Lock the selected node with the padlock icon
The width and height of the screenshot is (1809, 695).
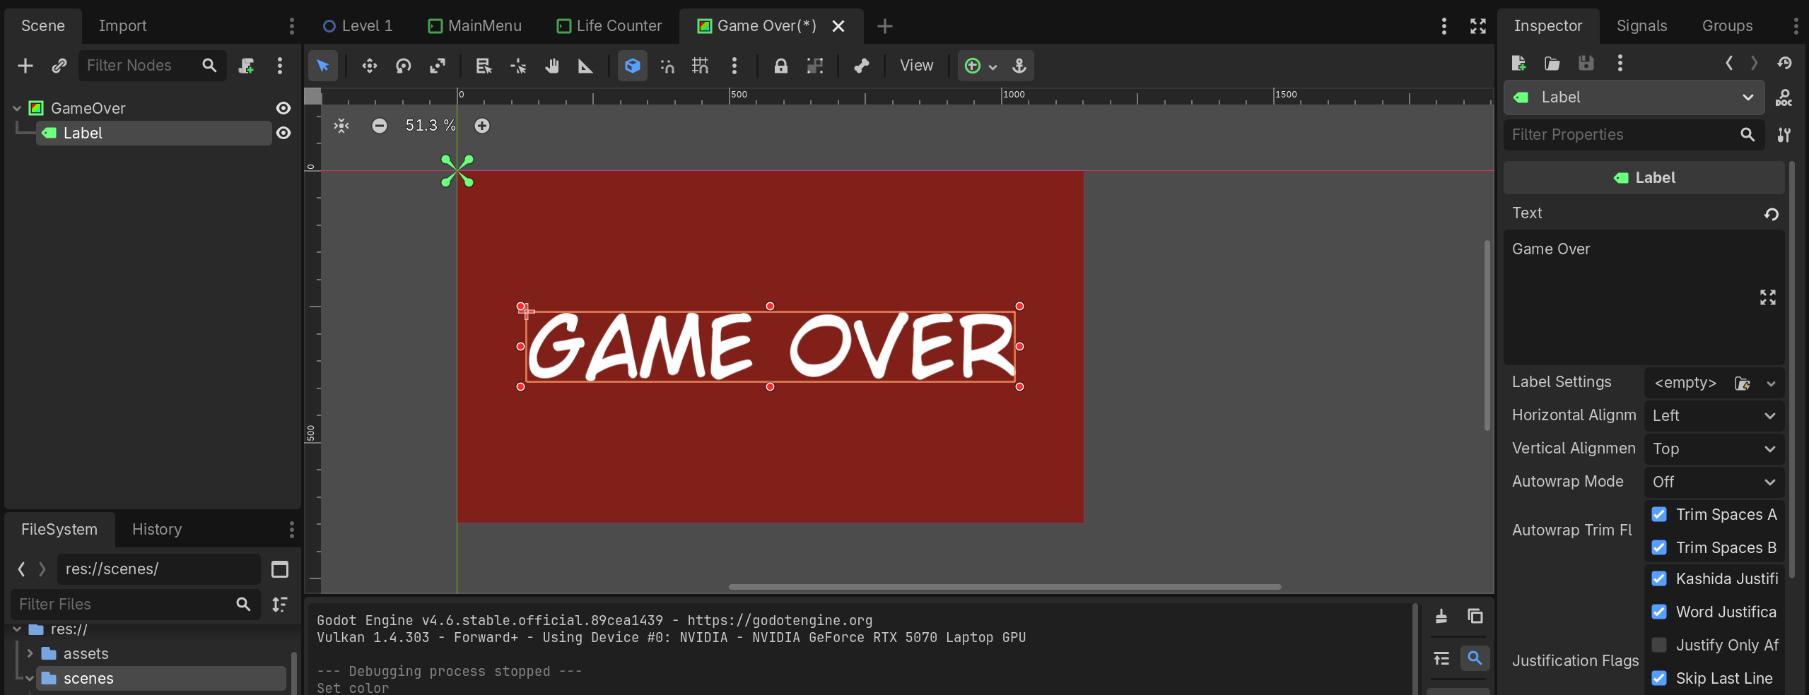click(780, 66)
